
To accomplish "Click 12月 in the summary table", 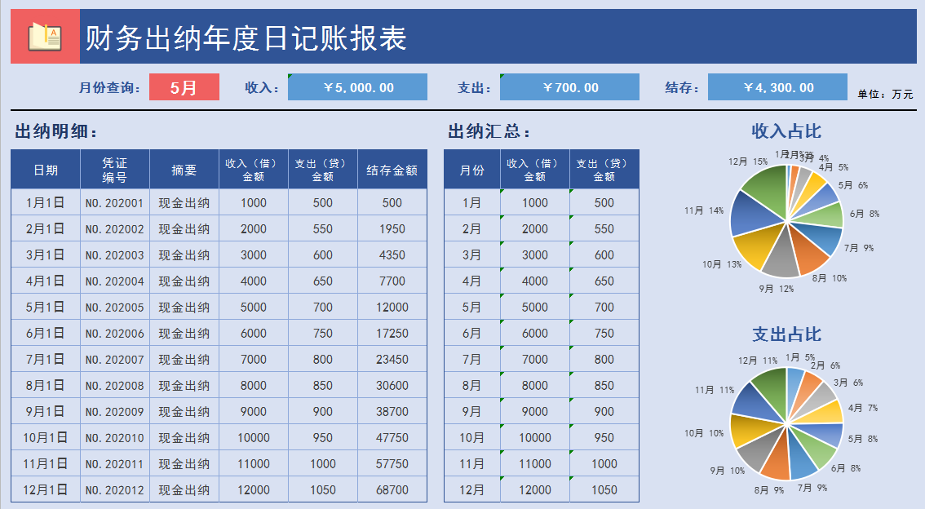I will pyautogui.click(x=472, y=489).
